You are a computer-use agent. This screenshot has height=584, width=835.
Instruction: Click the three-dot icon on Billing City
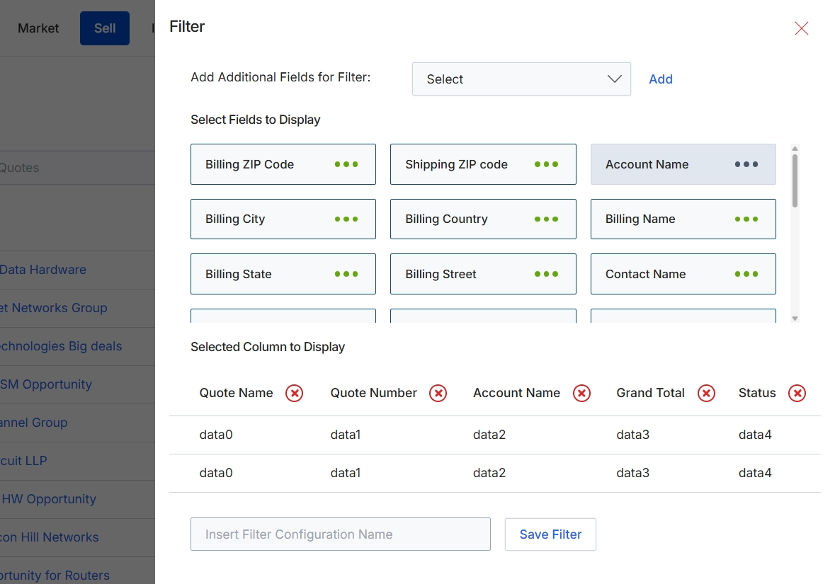click(x=346, y=219)
